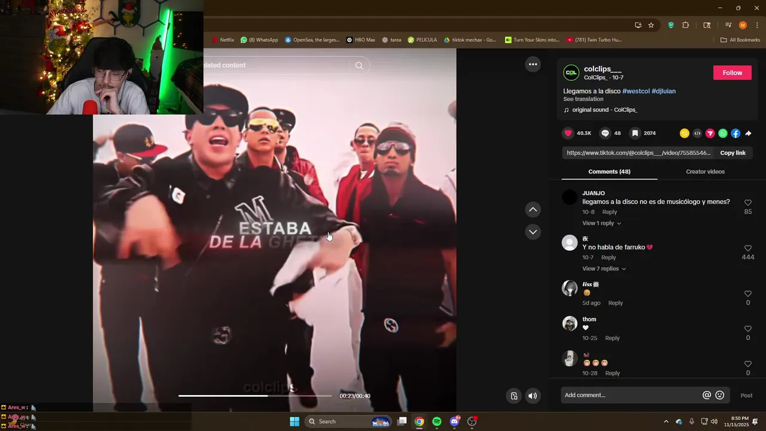The width and height of the screenshot is (766, 431).
Task: Open Chrome extensions puzzle icon
Action: (x=686, y=25)
